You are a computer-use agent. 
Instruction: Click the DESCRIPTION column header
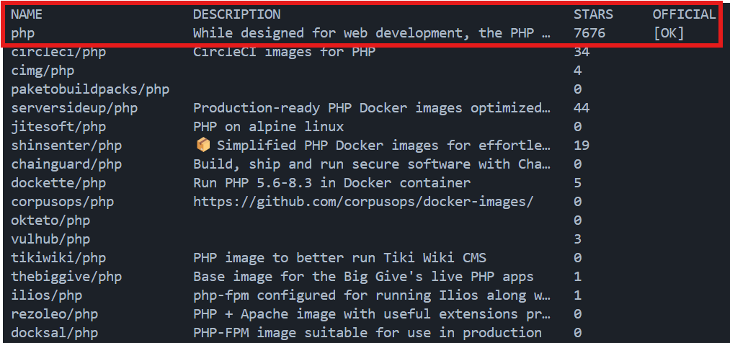(x=237, y=15)
